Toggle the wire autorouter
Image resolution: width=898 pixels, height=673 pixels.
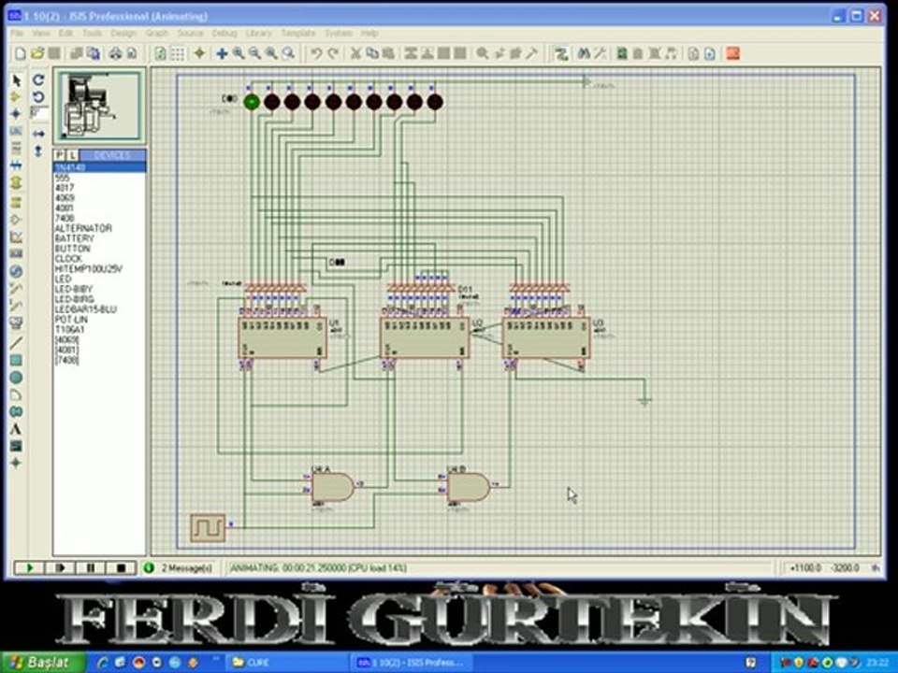point(560,54)
